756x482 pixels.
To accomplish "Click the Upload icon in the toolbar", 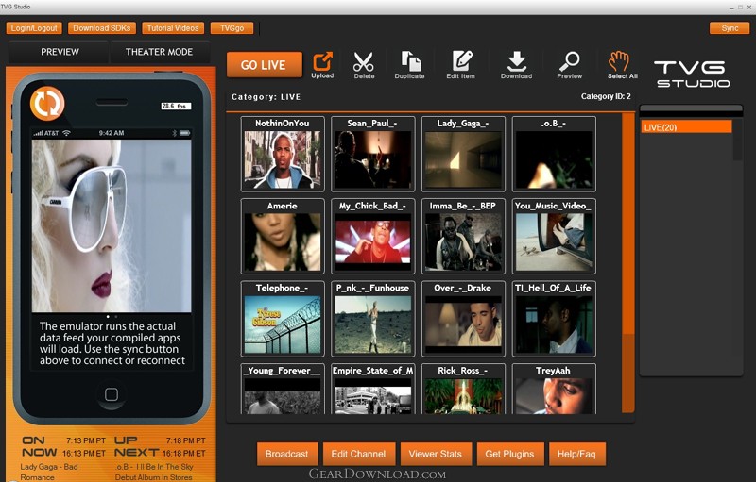I will [322, 64].
